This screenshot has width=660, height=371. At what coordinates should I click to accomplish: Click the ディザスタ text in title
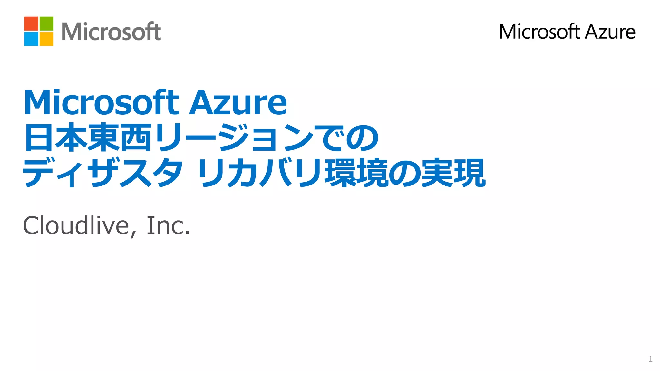[102, 172]
